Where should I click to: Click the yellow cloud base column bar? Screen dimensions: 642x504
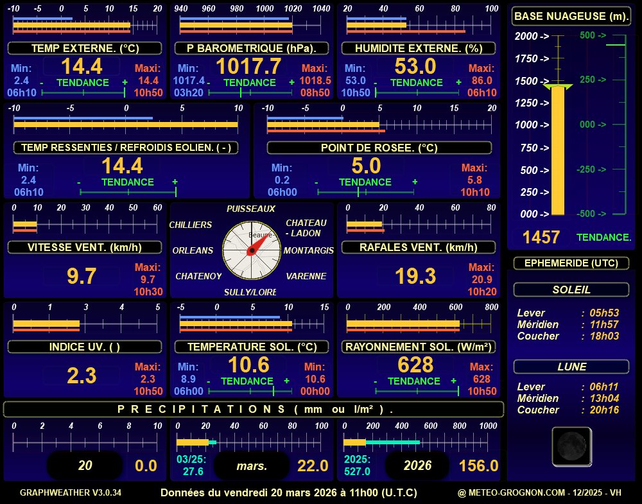click(558, 151)
